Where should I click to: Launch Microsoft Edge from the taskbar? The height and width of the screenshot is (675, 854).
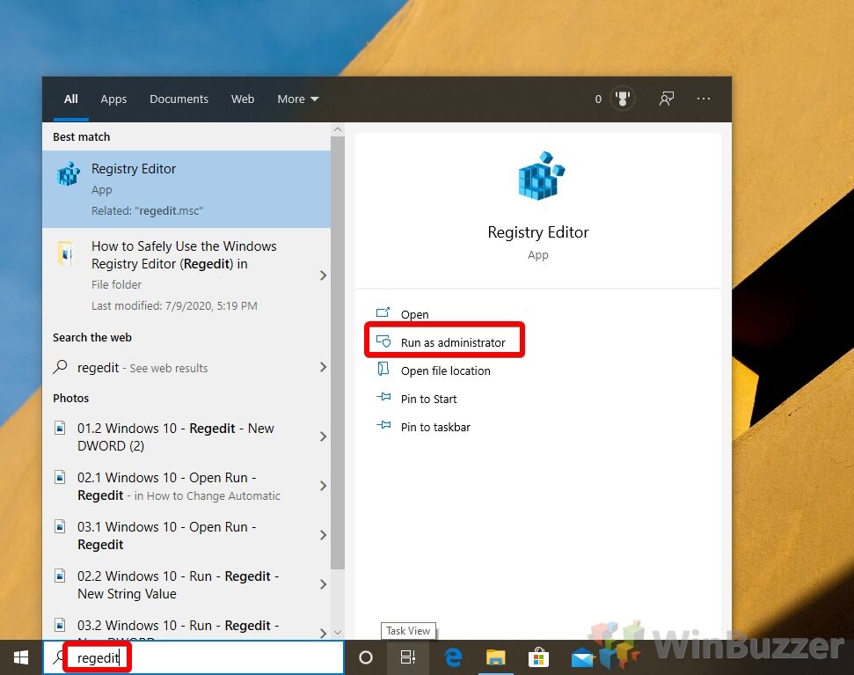[x=453, y=657]
